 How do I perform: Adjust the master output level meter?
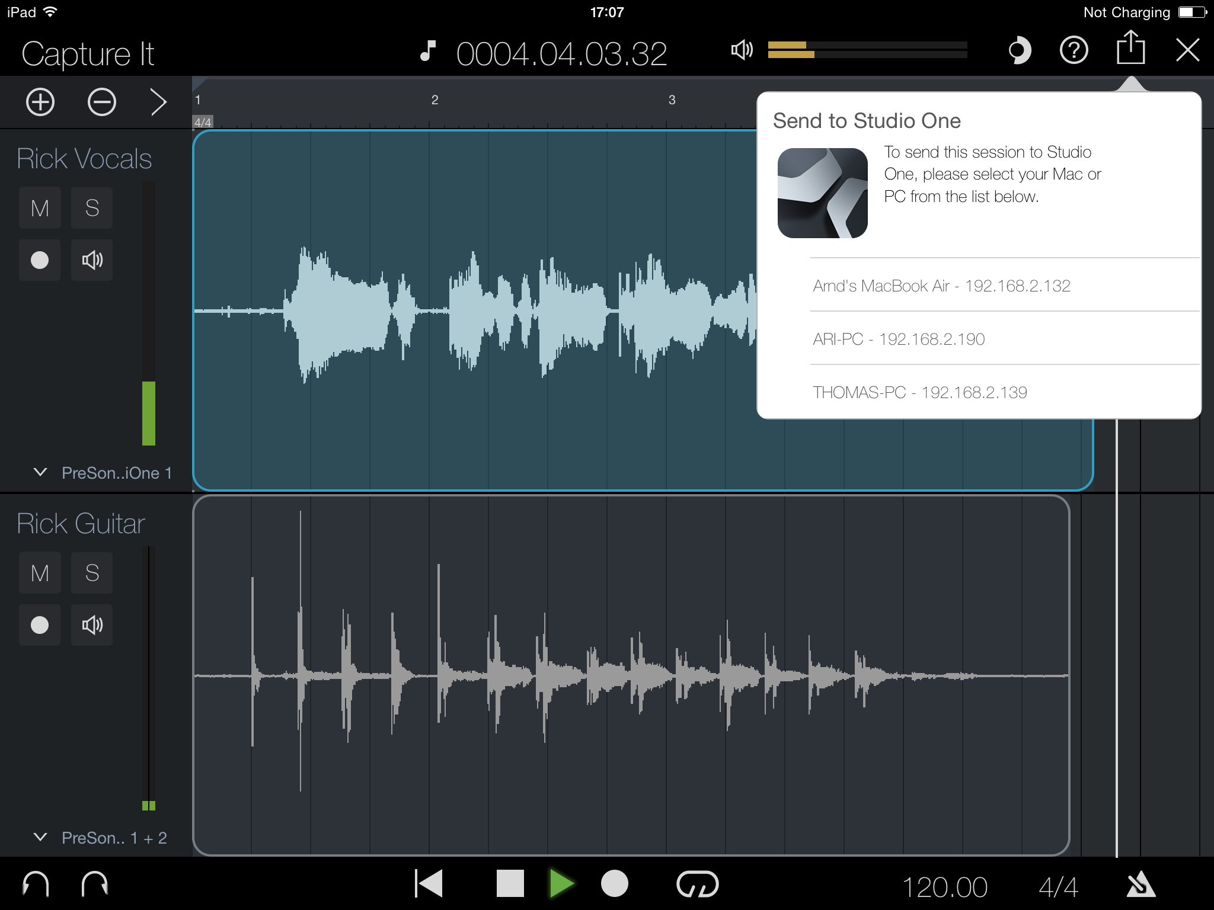pyautogui.click(x=867, y=50)
